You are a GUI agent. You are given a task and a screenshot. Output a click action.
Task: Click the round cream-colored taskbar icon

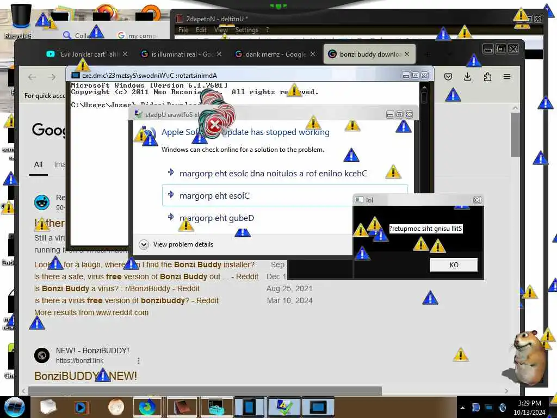tap(116, 407)
